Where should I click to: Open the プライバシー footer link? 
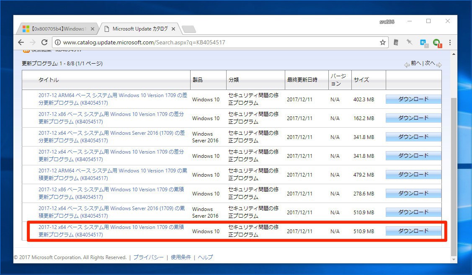coord(148,257)
